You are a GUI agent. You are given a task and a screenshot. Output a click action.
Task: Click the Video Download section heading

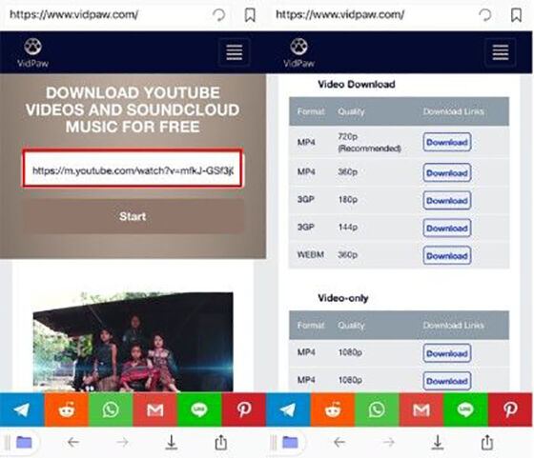pyautogui.click(x=357, y=85)
